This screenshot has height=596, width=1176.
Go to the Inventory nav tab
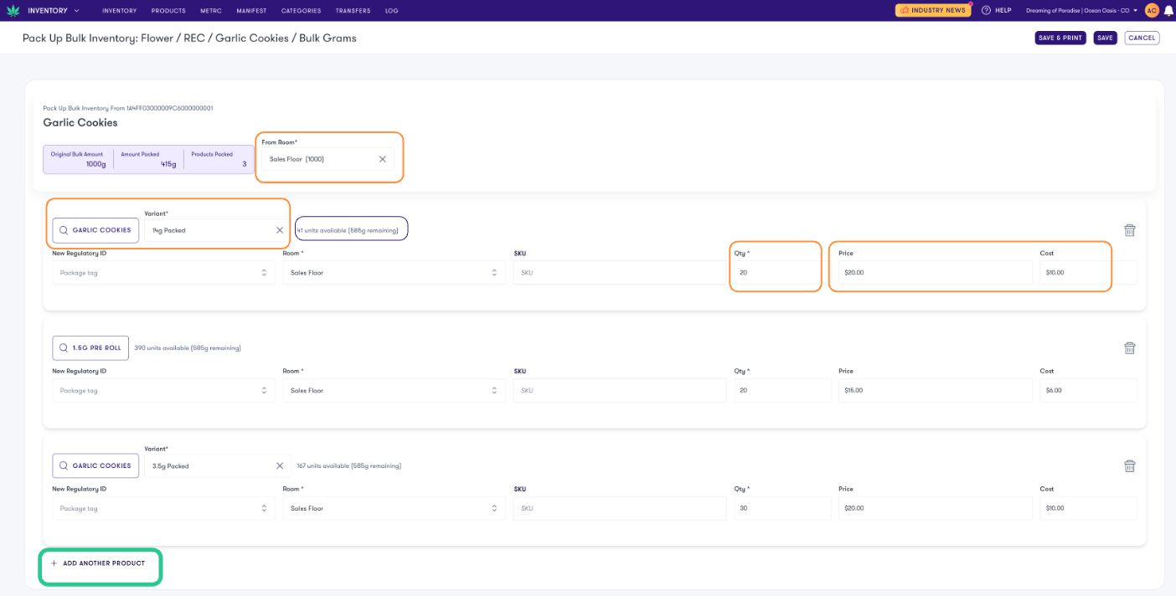click(119, 11)
